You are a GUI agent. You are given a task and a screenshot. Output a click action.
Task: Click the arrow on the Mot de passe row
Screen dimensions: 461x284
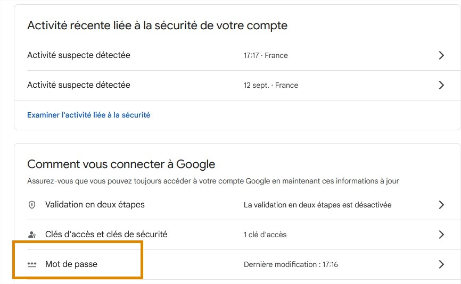pos(441,264)
